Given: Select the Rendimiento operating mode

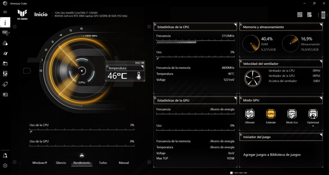Looking at the screenshot, I should 82,163.
